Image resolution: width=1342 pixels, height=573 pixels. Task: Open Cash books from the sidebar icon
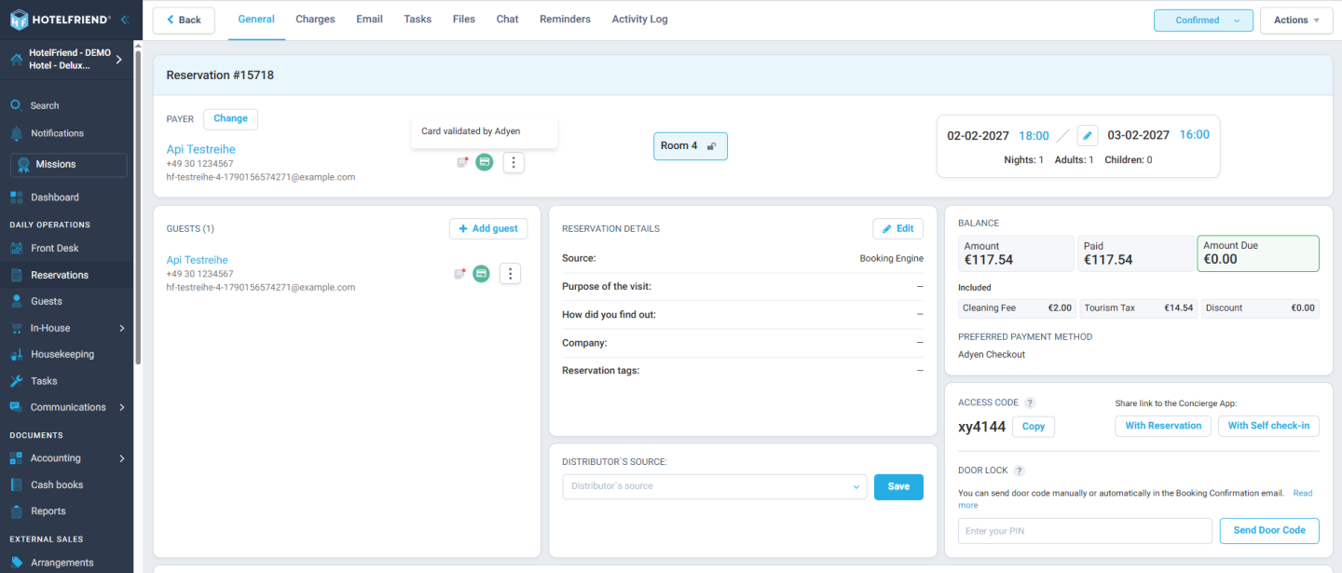16,484
